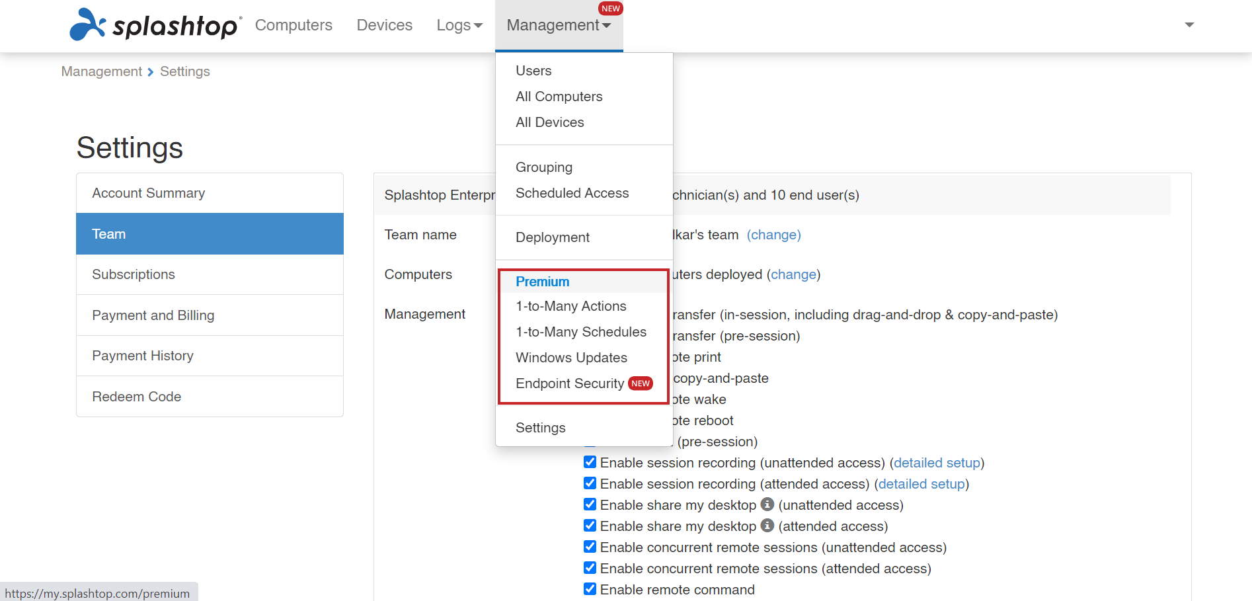This screenshot has width=1252, height=601.
Task: Choose Windows Updates in Management menu
Action: 571,358
